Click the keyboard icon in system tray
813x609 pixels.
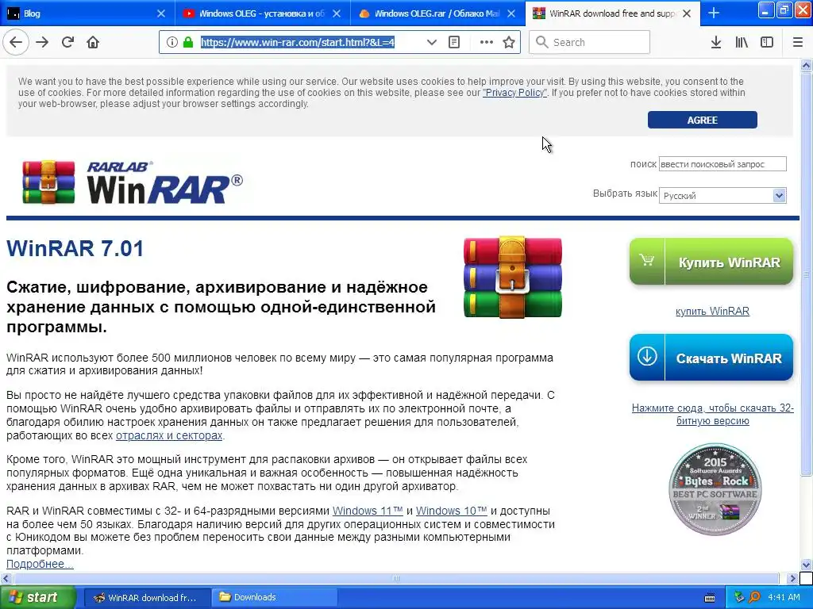pos(710,598)
